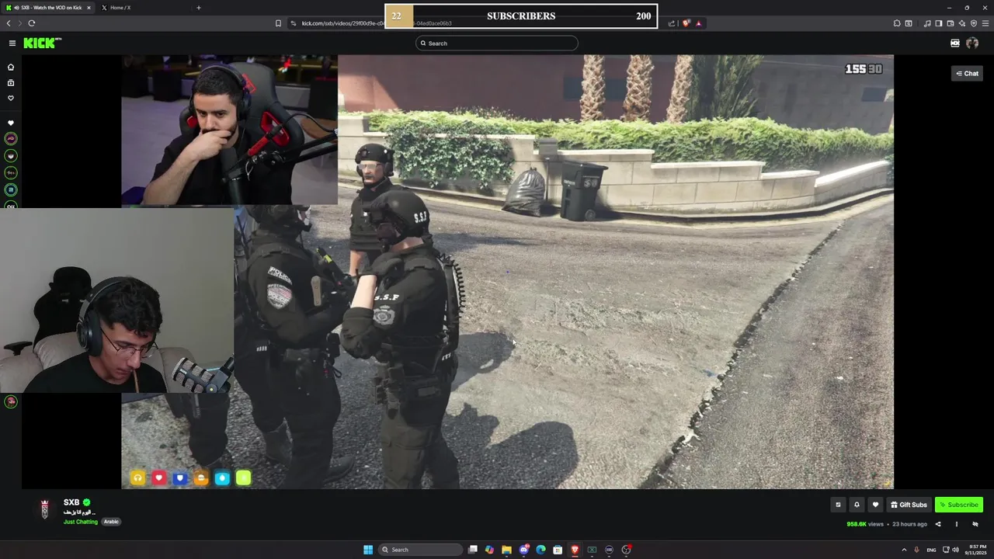Close the SXB Kick tab

pyautogui.click(x=89, y=8)
